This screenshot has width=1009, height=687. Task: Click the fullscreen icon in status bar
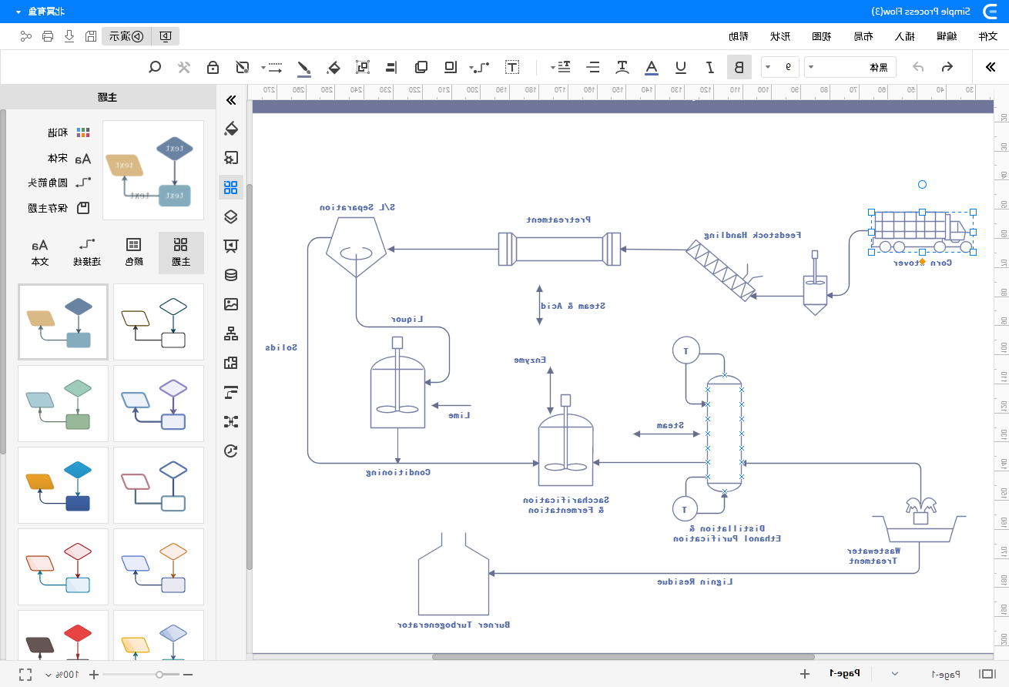coord(25,675)
